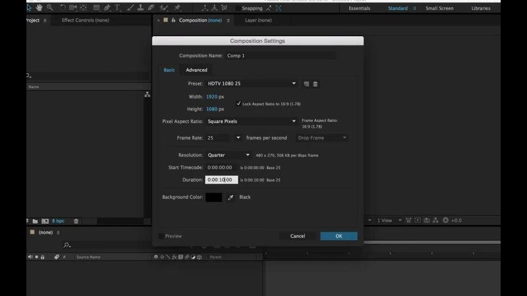
Task: Open the 1 View layout dropdown
Action: (389, 220)
